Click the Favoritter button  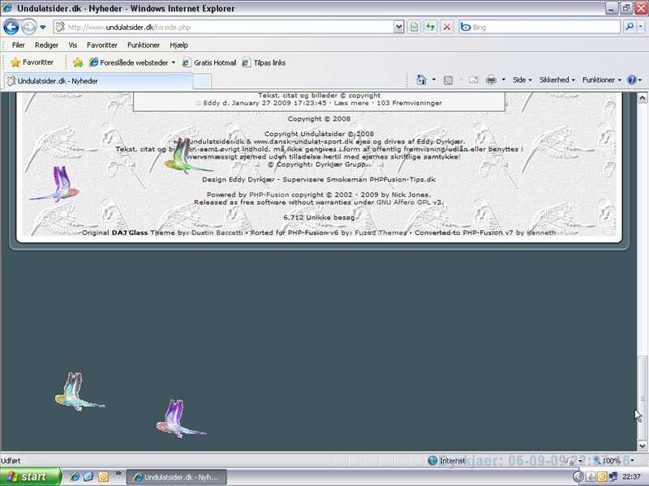(32, 62)
